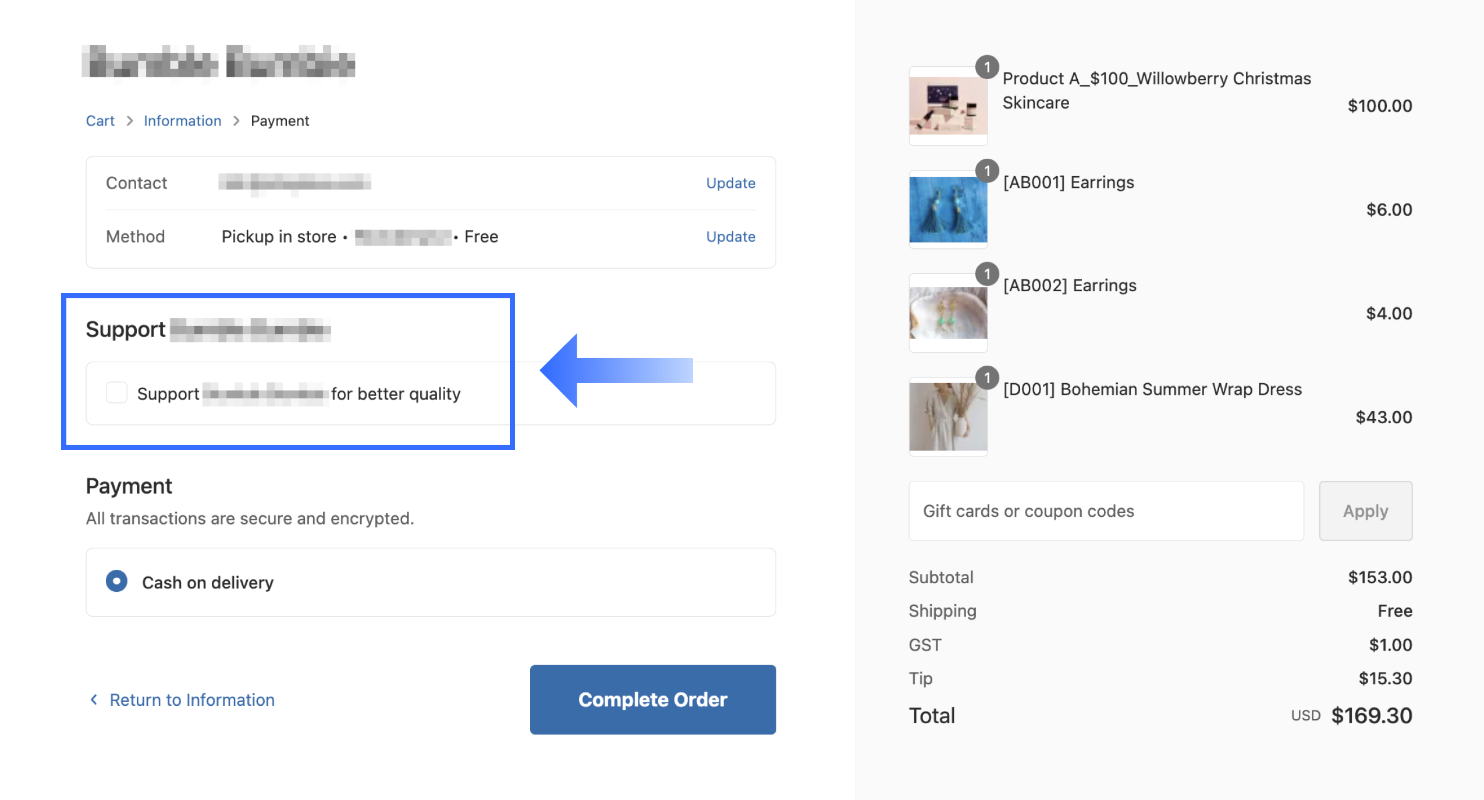Viewport: 1484px width, 800px height.
Task: Click quantity badge on Bohemian Wrap Dress
Action: click(987, 378)
